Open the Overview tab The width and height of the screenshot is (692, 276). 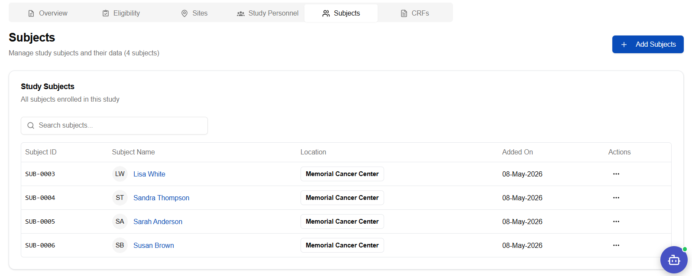click(x=48, y=13)
